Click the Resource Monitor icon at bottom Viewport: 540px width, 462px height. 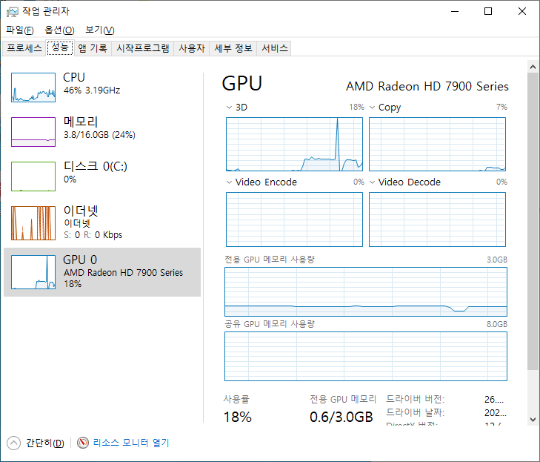83,443
